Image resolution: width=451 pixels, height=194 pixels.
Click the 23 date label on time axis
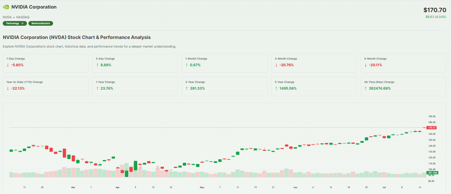(273, 187)
